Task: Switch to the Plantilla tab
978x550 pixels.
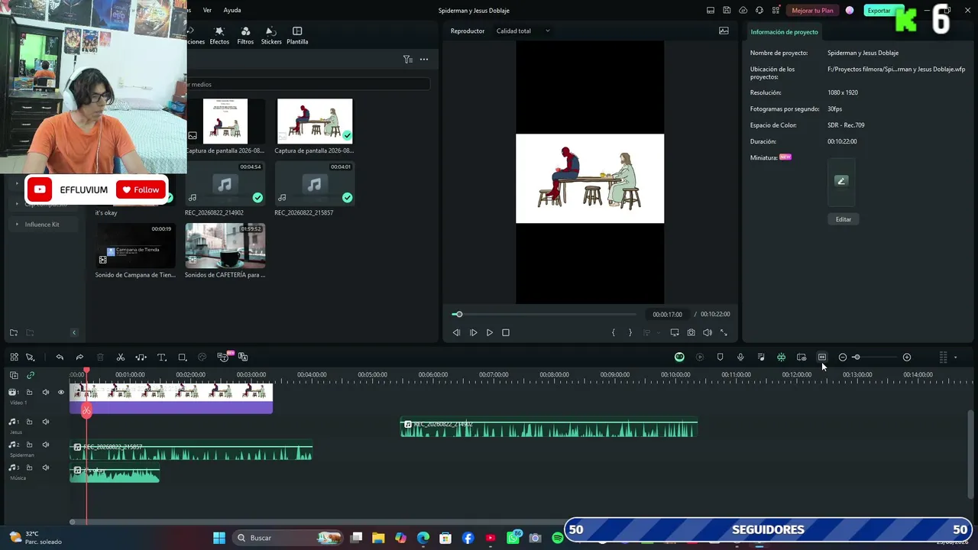Action: [x=297, y=36]
